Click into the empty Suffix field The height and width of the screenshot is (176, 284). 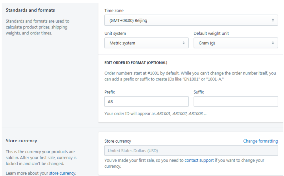236,102
